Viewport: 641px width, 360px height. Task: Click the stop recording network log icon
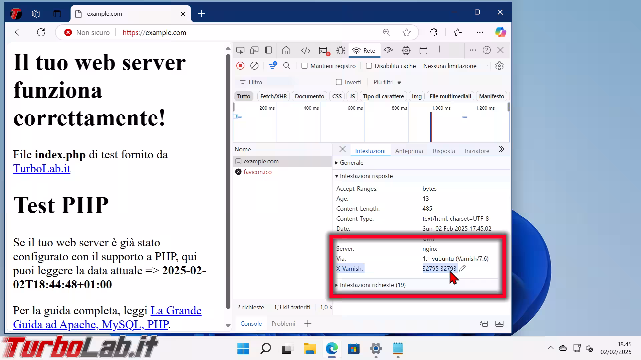pyautogui.click(x=240, y=66)
